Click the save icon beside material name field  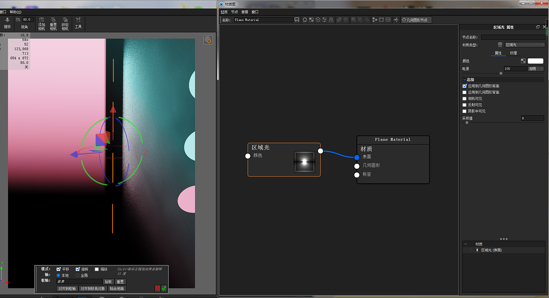[x=297, y=20]
